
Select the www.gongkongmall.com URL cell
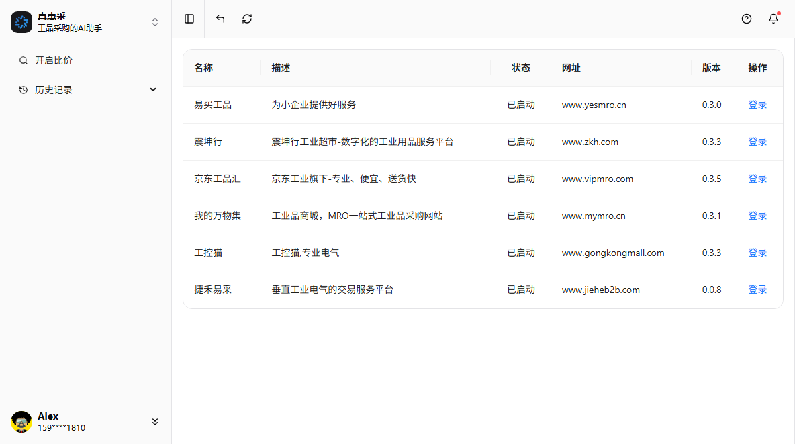point(613,253)
